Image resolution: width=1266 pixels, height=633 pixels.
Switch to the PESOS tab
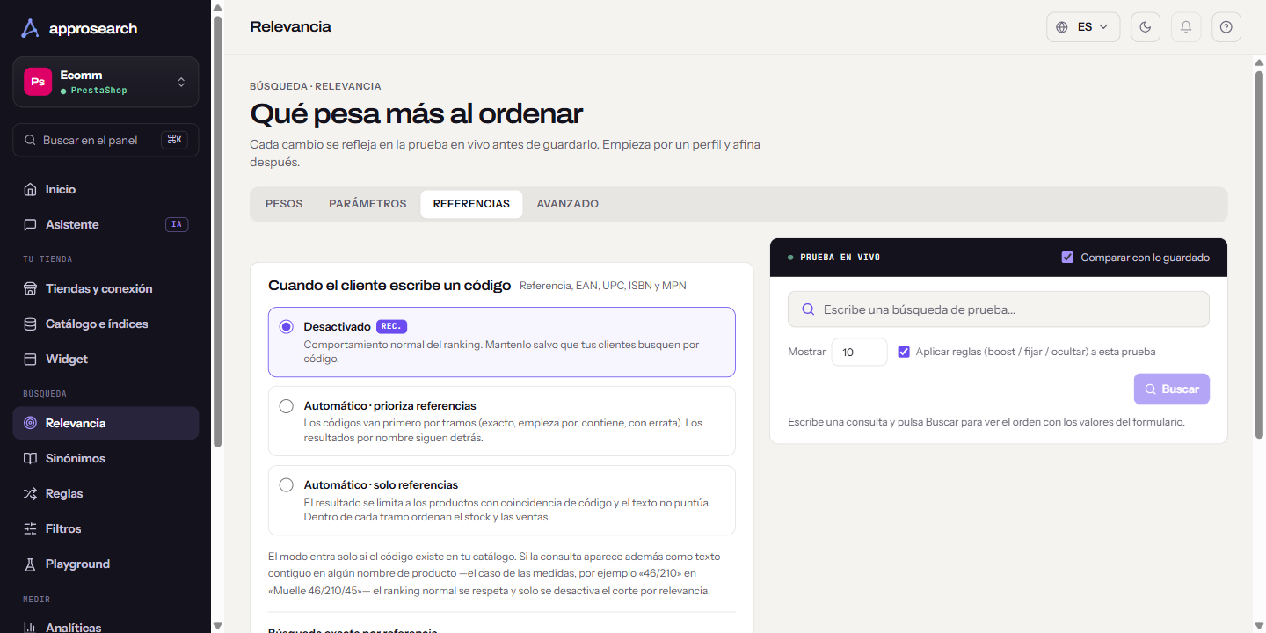click(x=284, y=204)
